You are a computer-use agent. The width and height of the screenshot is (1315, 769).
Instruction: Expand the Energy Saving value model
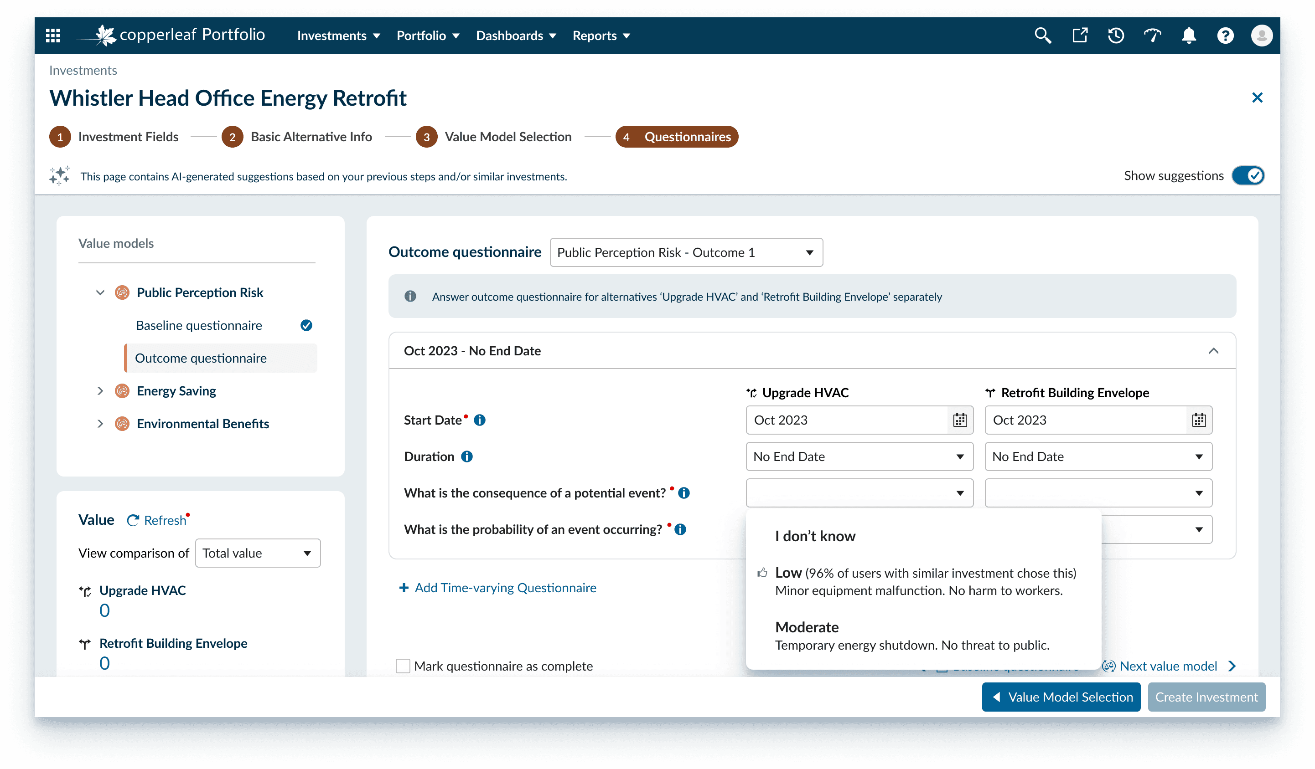100,391
